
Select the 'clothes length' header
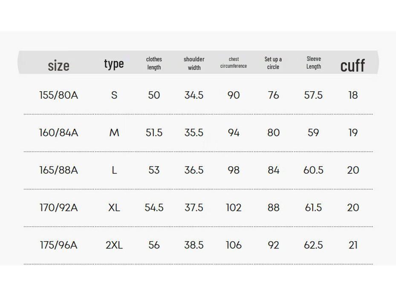coord(154,63)
